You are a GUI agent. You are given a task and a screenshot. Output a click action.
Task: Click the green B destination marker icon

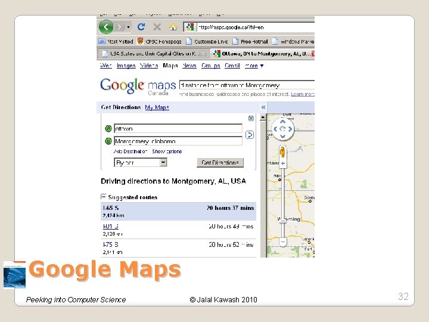pyautogui.click(x=108, y=141)
